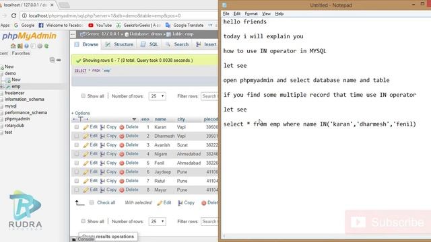Open Notepad View menu

(266, 13)
